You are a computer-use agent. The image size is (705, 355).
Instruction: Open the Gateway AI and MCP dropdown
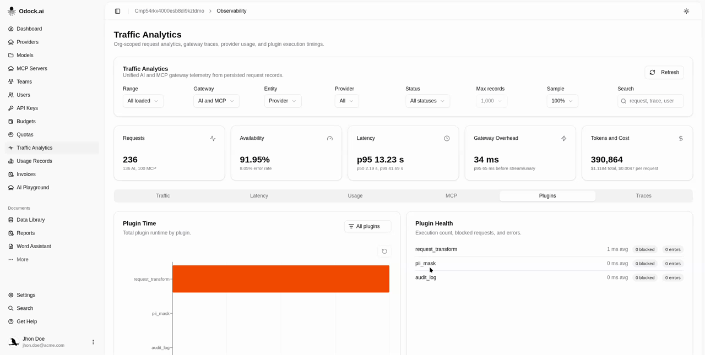[x=216, y=101]
